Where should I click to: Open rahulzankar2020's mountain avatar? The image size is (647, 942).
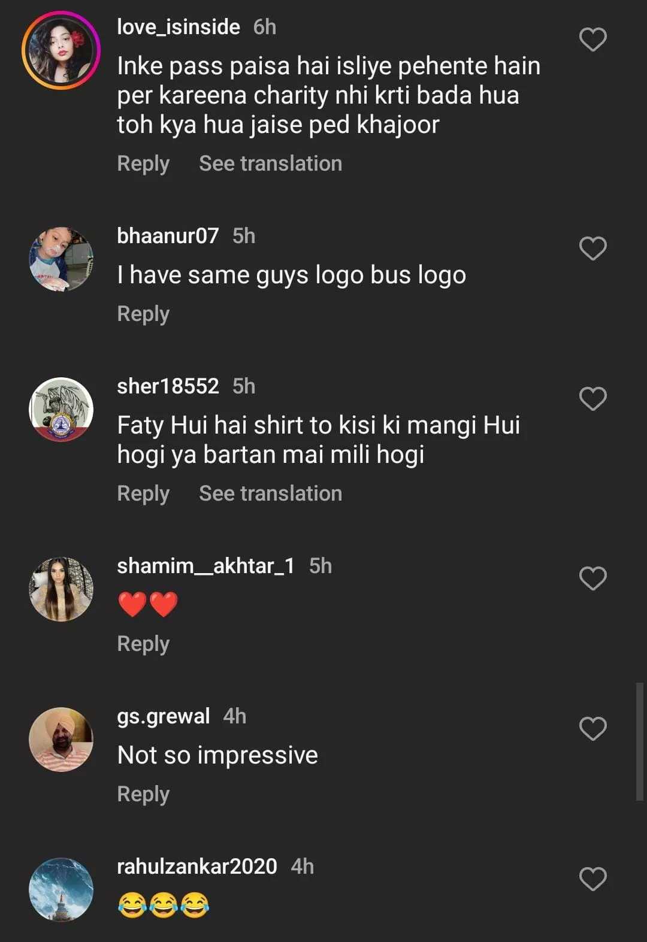coord(61,889)
